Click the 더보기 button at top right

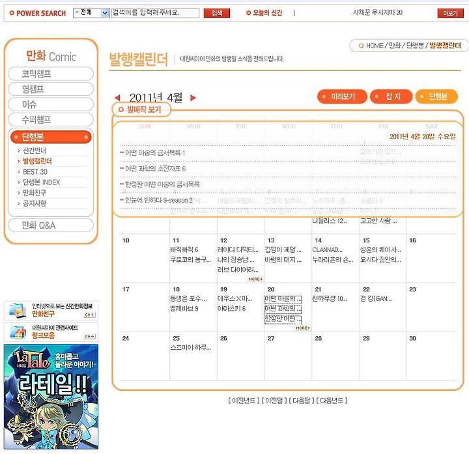coord(450,13)
